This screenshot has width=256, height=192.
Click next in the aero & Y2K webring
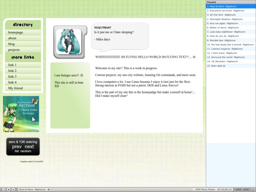pos(29,146)
